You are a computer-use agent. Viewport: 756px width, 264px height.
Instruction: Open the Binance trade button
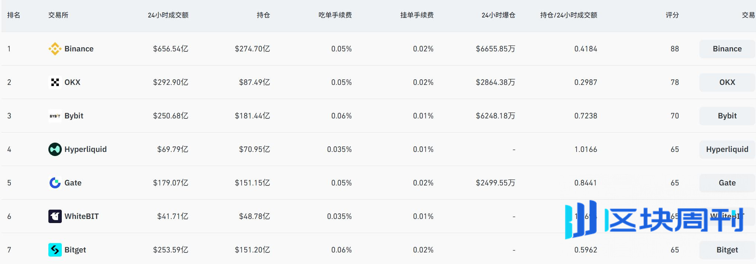[x=727, y=49]
